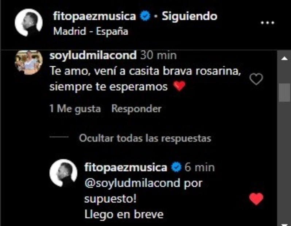Click the fitopaezmusica username on the reply
This screenshot has height=226, width=291.
pos(126,167)
